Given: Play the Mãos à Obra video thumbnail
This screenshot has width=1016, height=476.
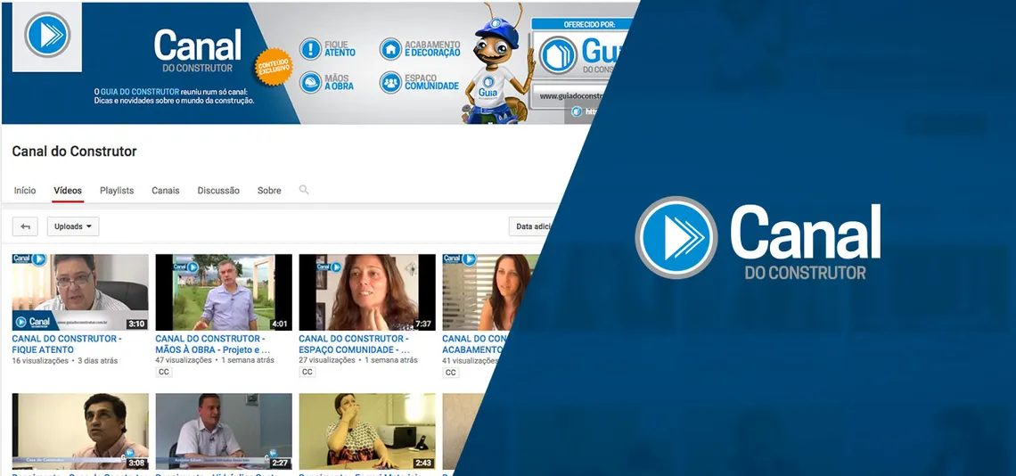Looking at the screenshot, I should [224, 292].
